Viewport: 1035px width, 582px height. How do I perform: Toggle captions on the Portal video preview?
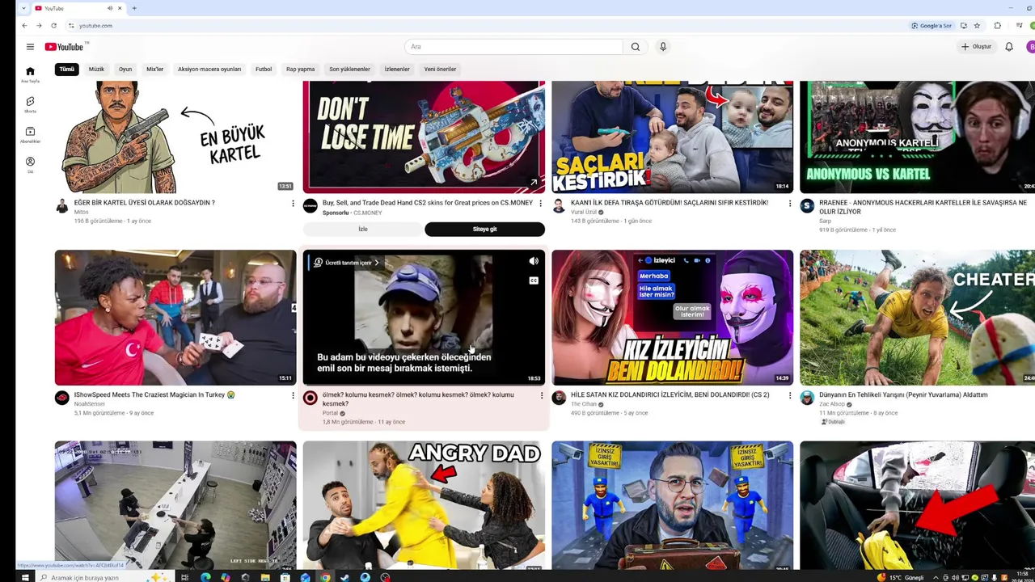[x=534, y=280]
